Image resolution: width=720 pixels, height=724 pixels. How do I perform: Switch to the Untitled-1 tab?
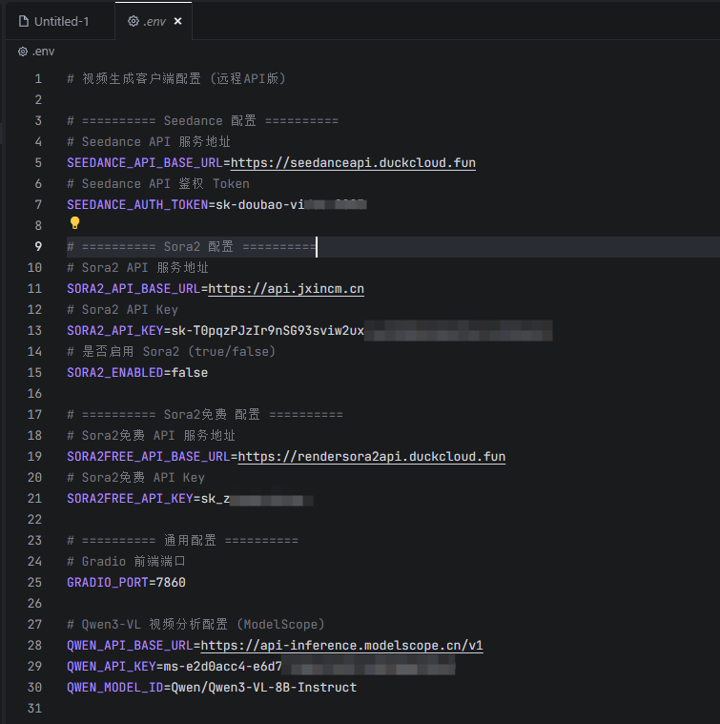pyautogui.click(x=54, y=21)
